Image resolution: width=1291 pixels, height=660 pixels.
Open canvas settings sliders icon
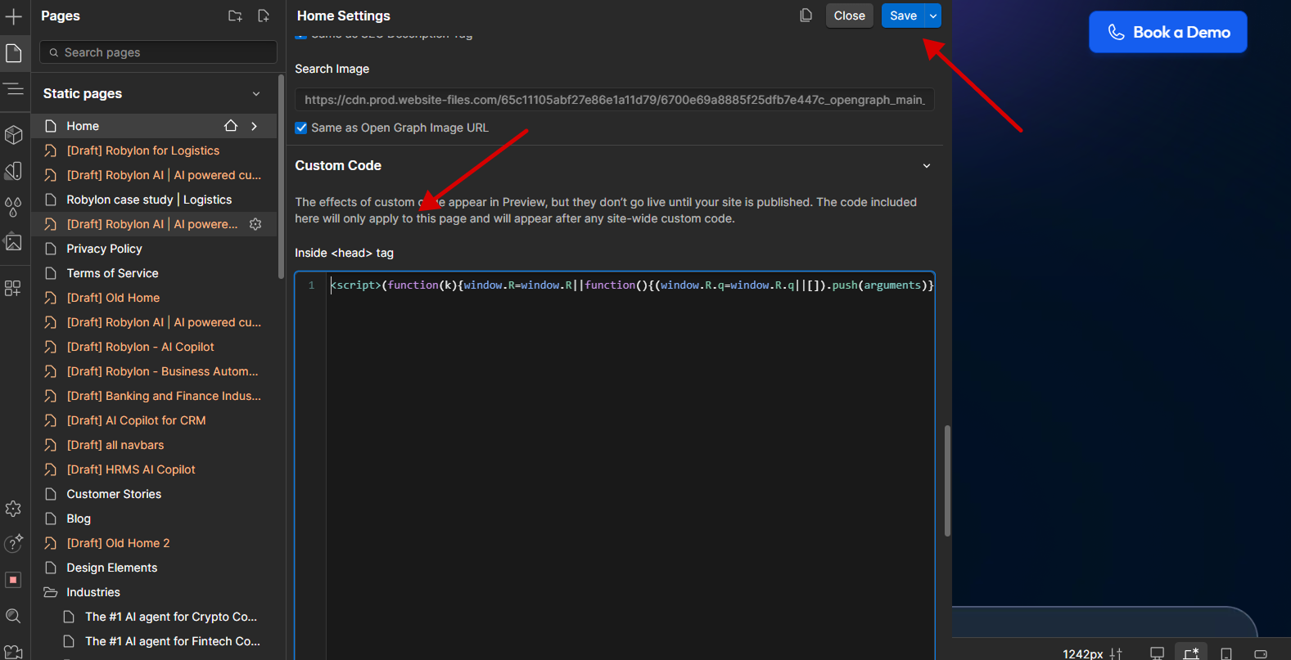[1116, 653]
